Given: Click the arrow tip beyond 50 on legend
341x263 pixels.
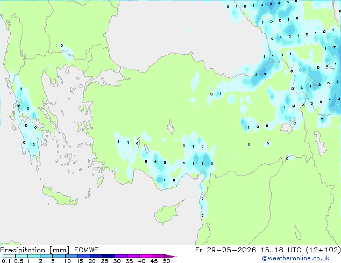Looking at the screenshot, I should [x=170, y=256].
